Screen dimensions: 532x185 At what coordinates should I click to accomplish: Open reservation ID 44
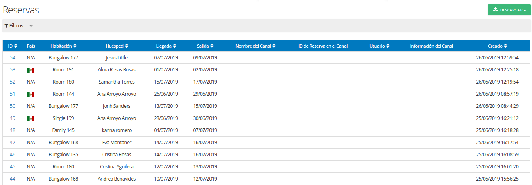point(13,179)
